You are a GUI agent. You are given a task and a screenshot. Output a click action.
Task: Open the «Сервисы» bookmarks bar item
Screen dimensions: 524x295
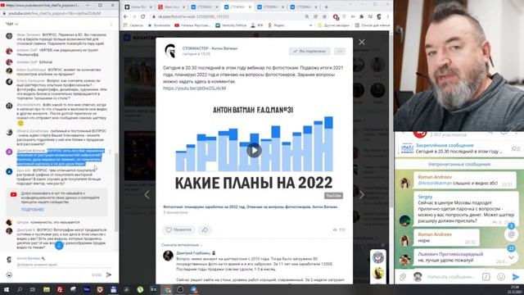[133, 25]
